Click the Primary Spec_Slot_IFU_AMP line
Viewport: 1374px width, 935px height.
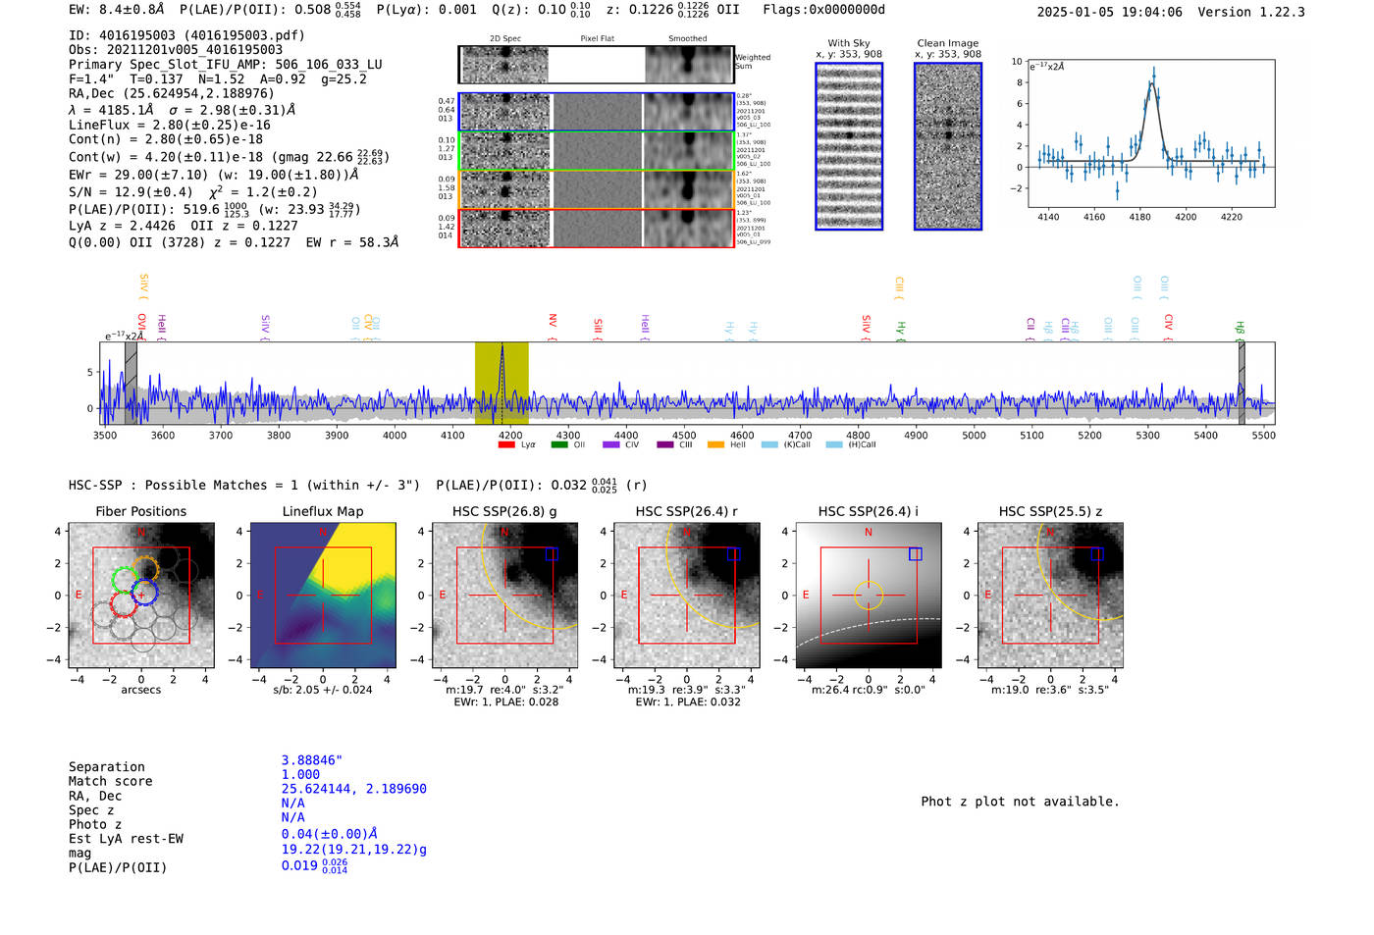(226, 65)
